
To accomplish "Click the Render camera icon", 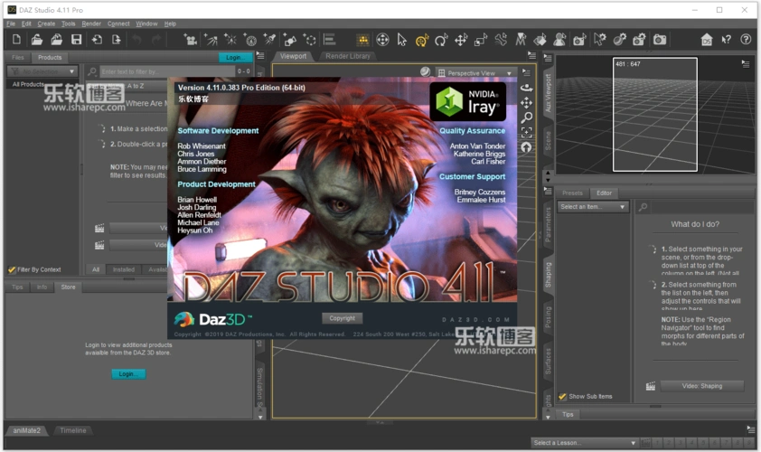I will coord(660,40).
